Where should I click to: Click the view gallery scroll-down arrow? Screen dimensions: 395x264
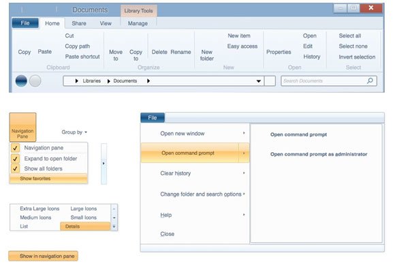pyautogui.click(x=114, y=218)
